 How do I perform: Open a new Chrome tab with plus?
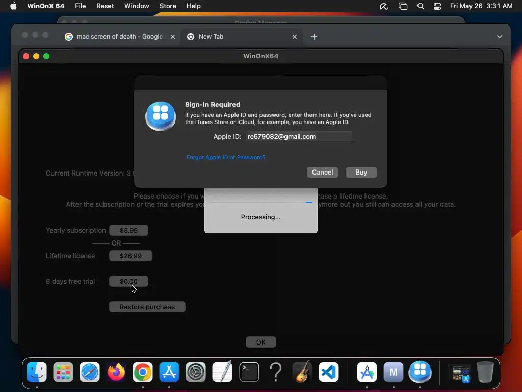coord(314,37)
